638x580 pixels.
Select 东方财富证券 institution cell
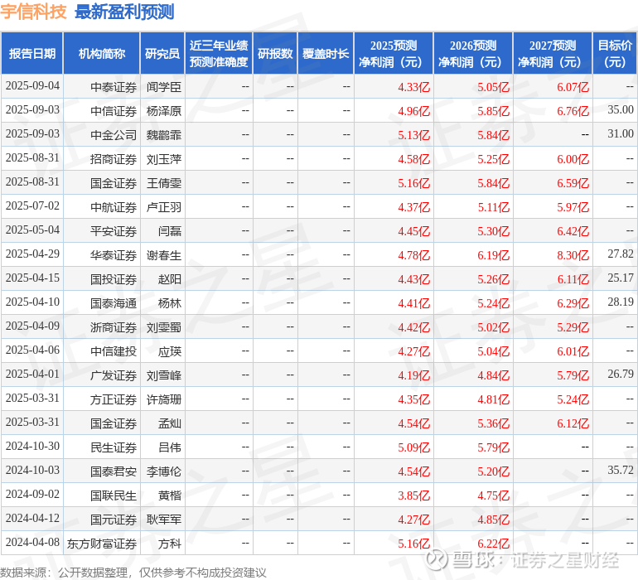coord(102,544)
